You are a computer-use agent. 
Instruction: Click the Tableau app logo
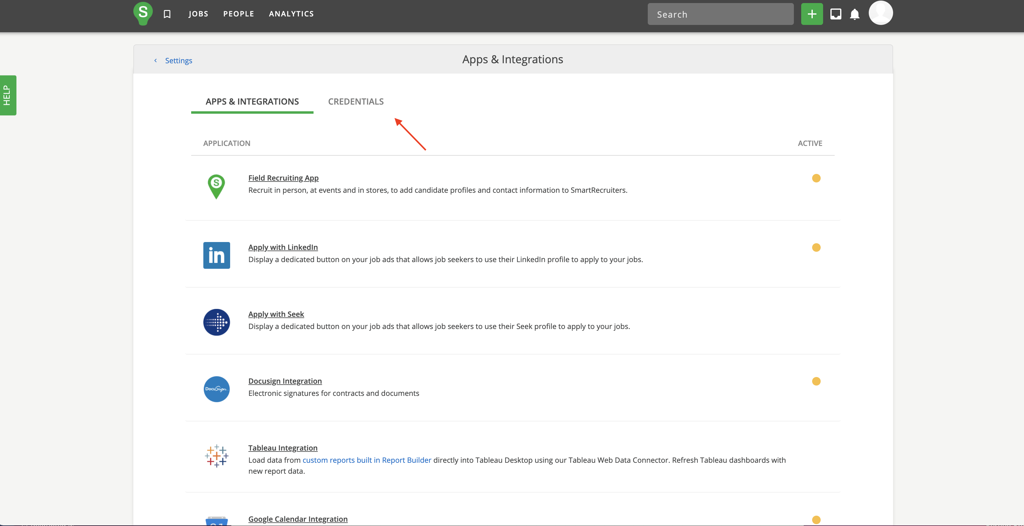tap(216, 456)
